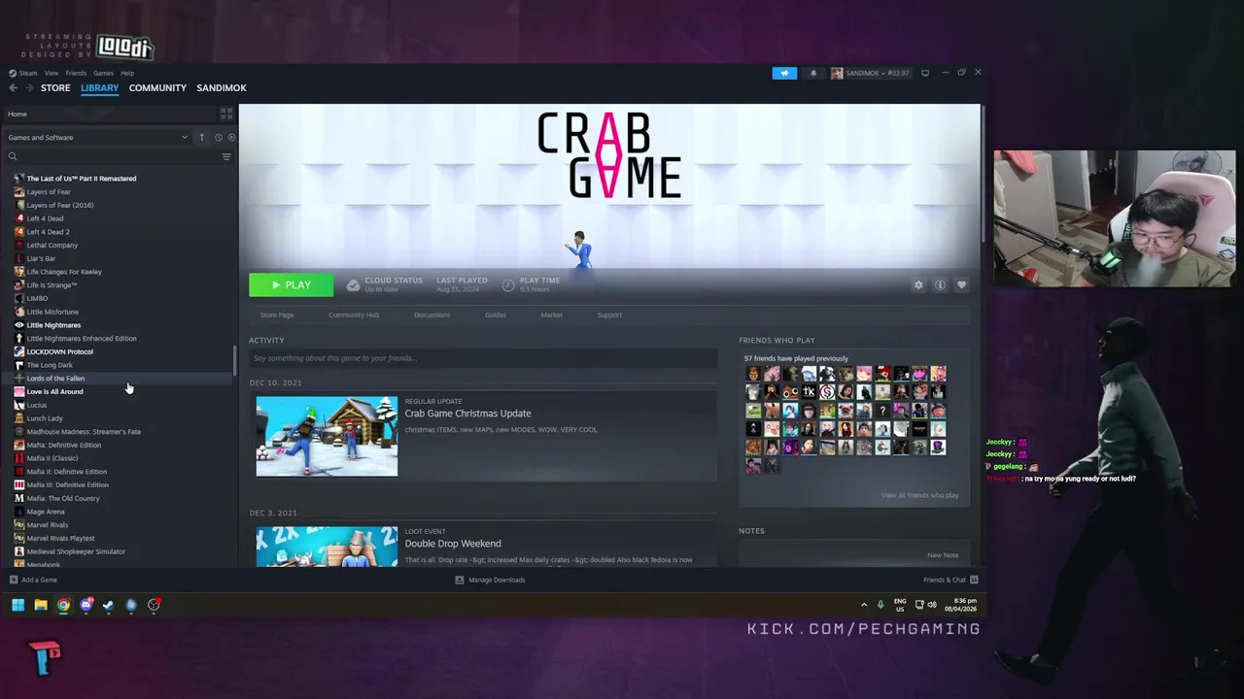Click the library list scrollbar
The height and width of the screenshot is (699, 1244).
tap(235, 361)
